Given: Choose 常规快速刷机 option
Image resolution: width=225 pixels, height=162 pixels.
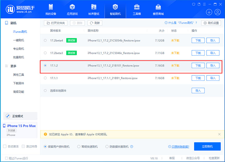Looking at the screenshot, I should [79, 146].
